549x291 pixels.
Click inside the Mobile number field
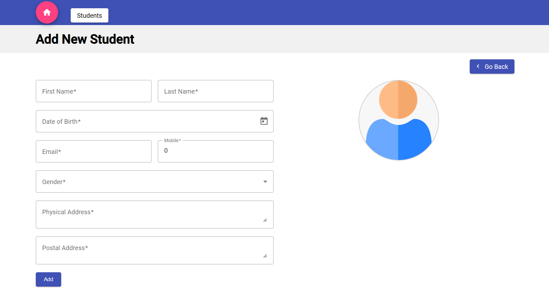[216, 151]
